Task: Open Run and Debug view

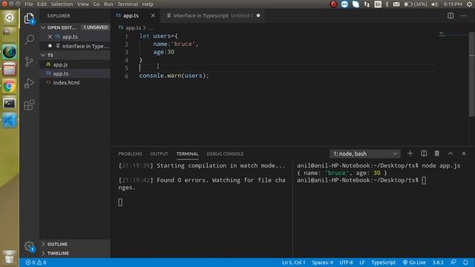Action: [29, 83]
